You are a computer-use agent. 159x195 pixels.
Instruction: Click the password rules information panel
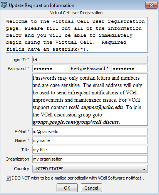90,99
